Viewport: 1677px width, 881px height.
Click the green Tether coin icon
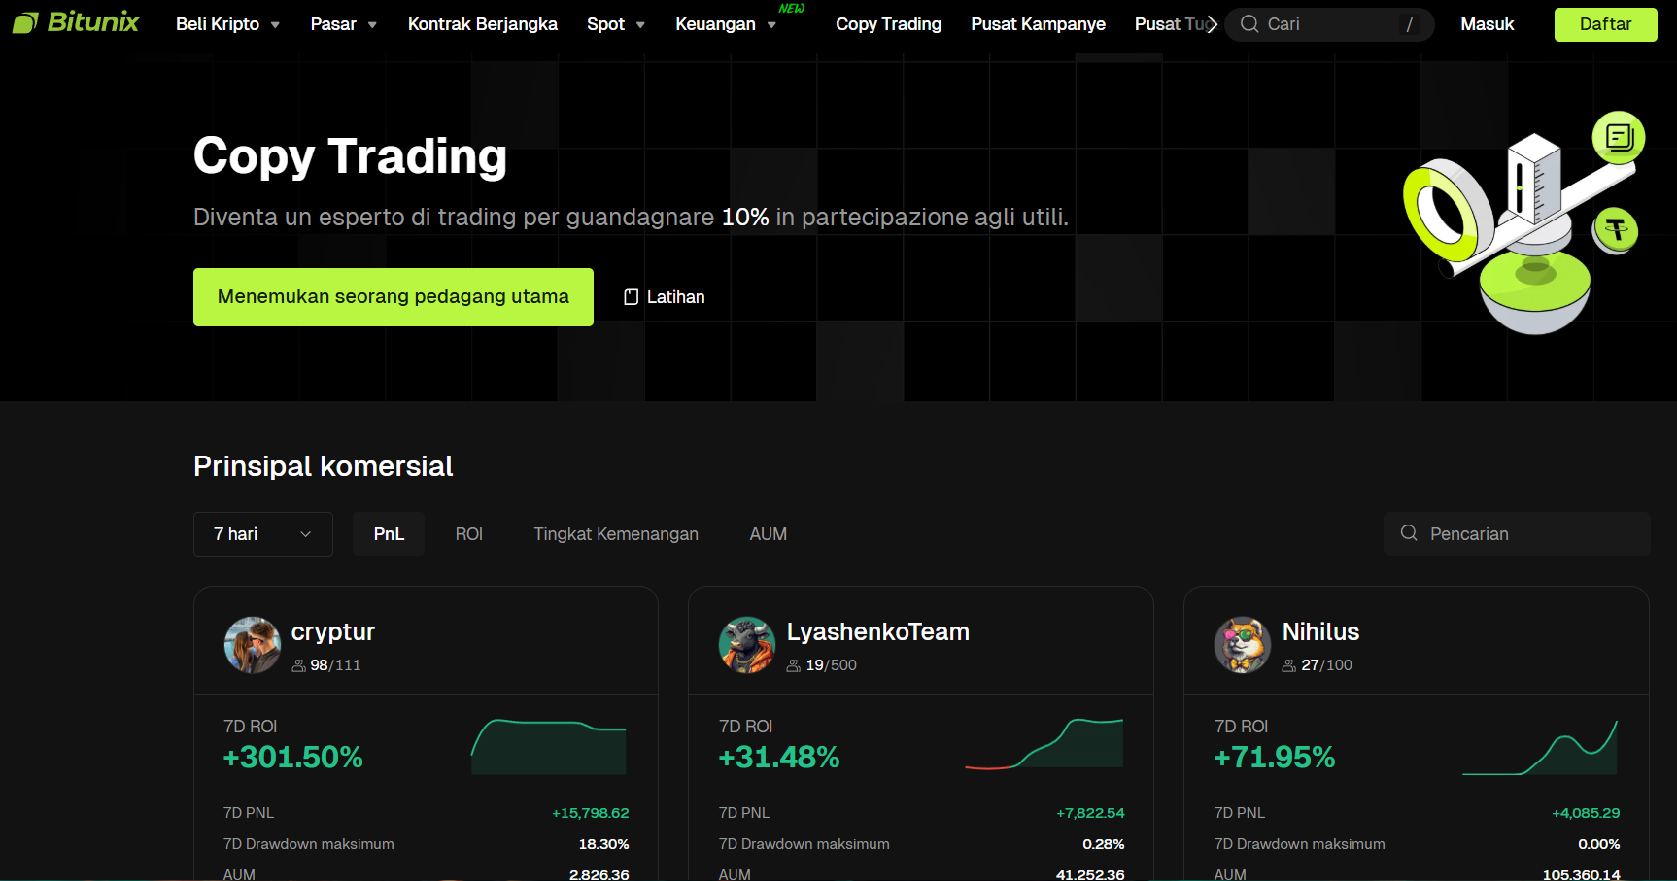click(x=1616, y=231)
